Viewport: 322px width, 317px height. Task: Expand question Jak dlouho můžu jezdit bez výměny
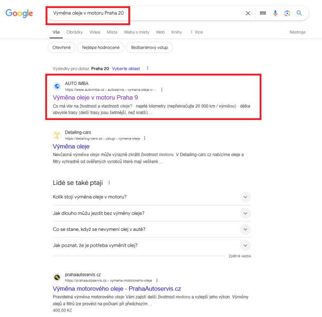[x=151, y=213]
